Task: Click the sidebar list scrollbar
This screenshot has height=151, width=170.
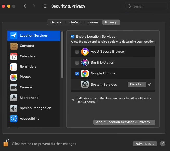Action: 62,54
